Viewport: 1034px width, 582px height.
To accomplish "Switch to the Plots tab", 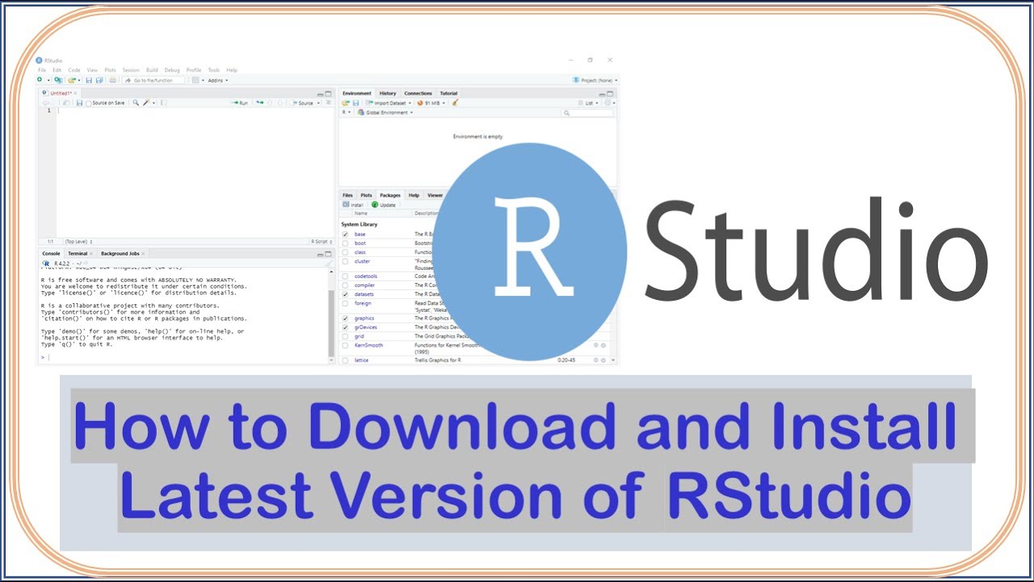I will click(366, 195).
